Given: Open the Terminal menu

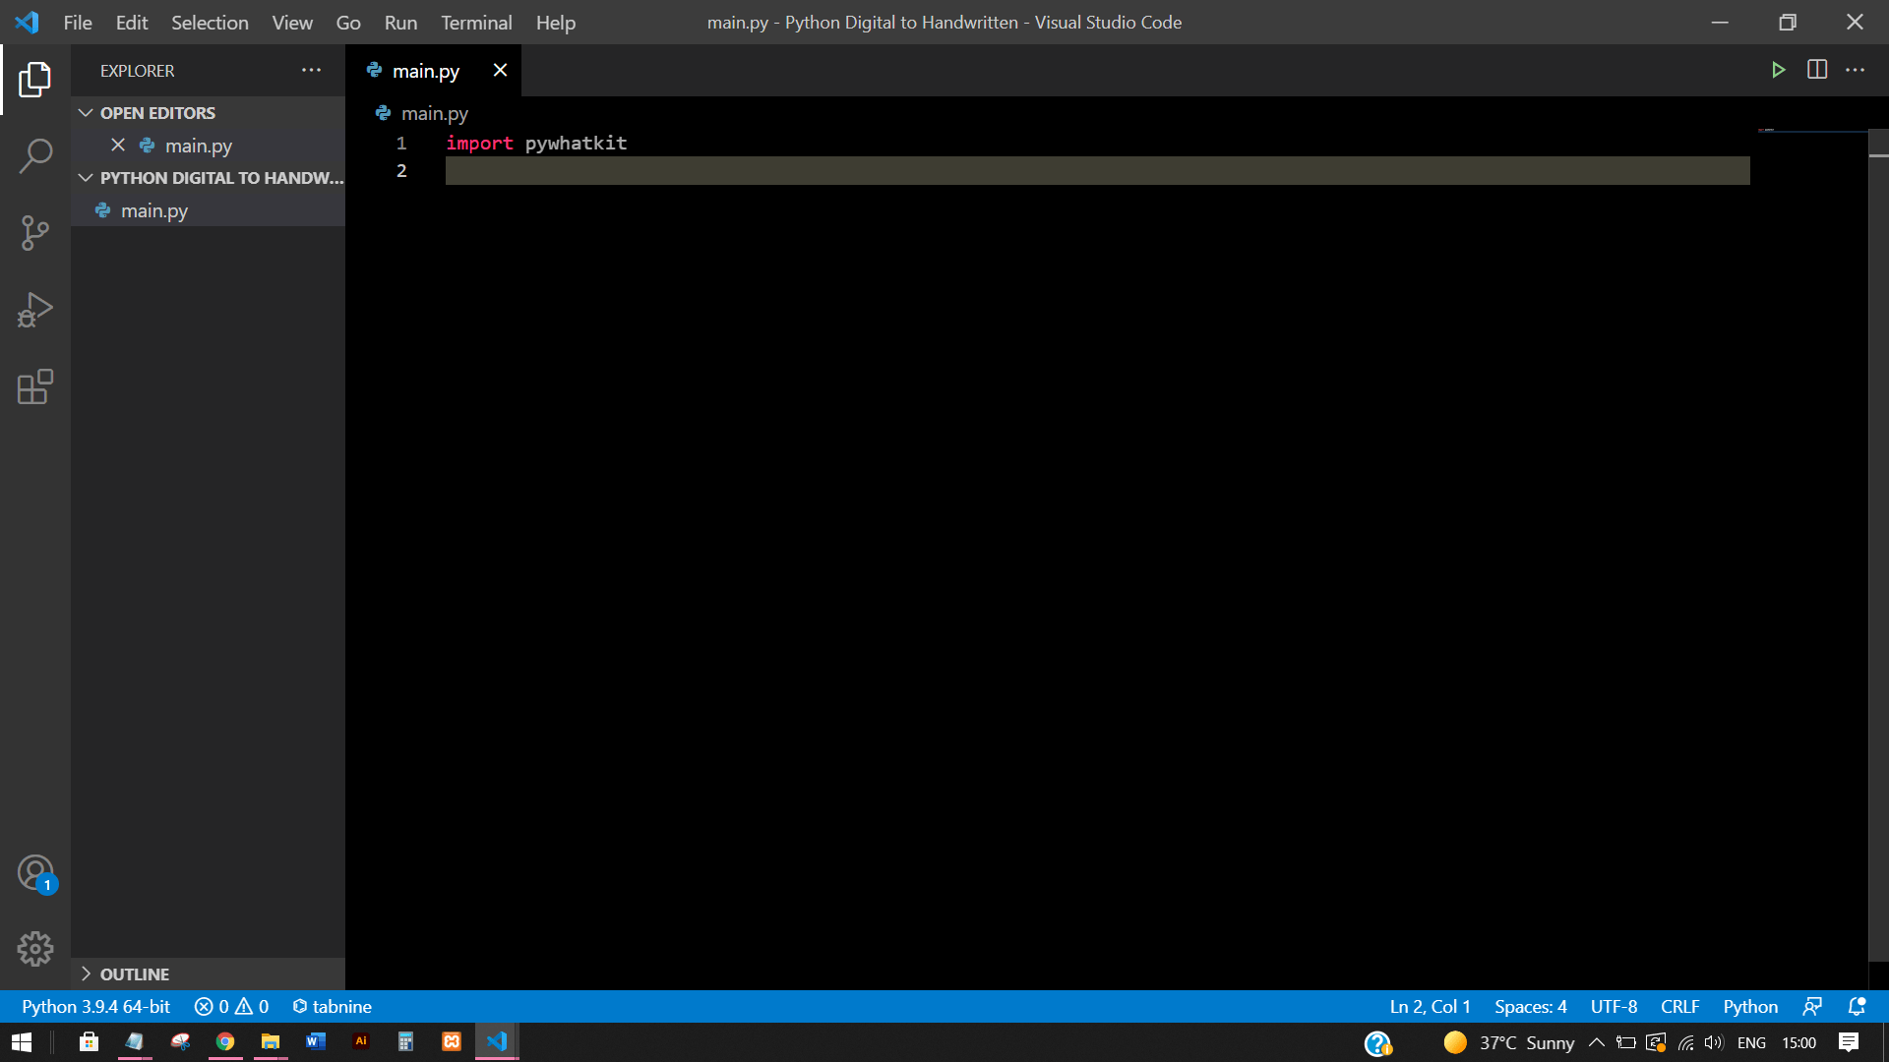Looking at the screenshot, I should pos(476,22).
